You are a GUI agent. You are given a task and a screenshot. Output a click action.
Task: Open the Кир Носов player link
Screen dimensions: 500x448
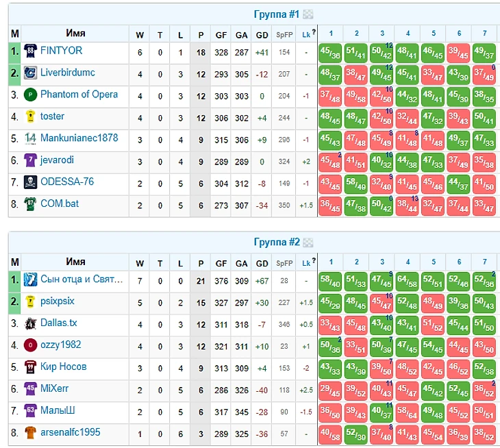[x=63, y=366]
